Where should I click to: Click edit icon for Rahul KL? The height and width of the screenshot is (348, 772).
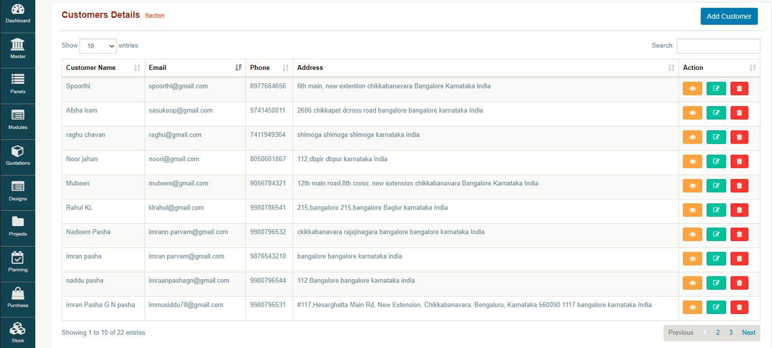[x=716, y=209]
